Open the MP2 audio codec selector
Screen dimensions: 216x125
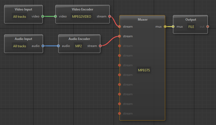(79, 46)
